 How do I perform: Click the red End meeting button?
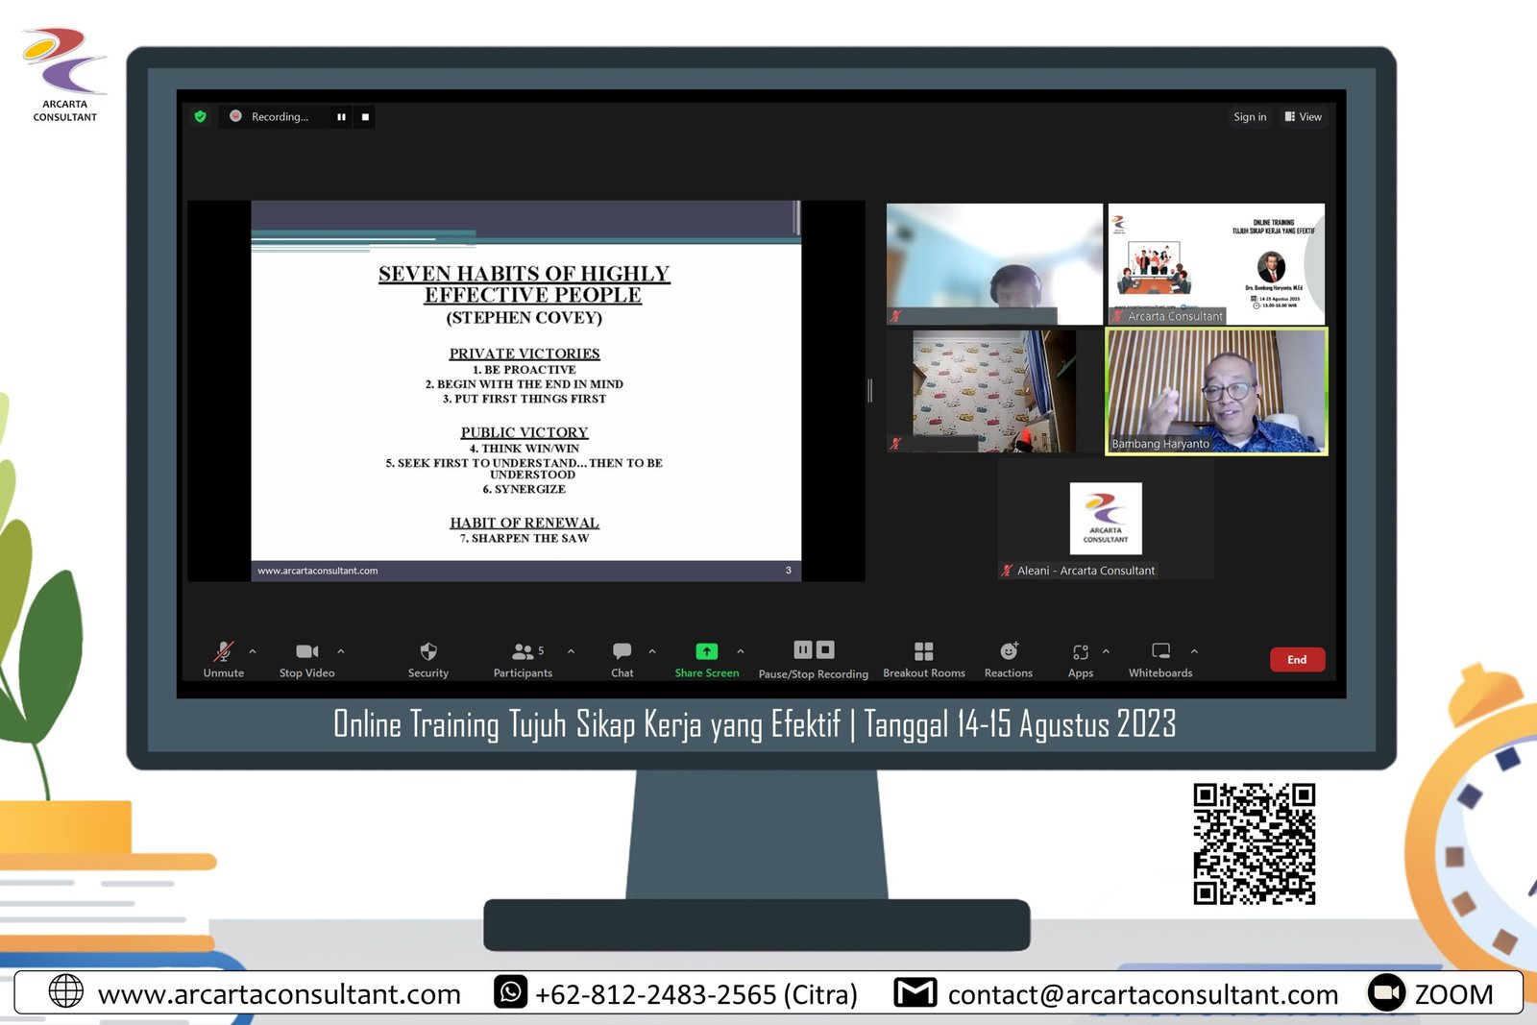1297,659
